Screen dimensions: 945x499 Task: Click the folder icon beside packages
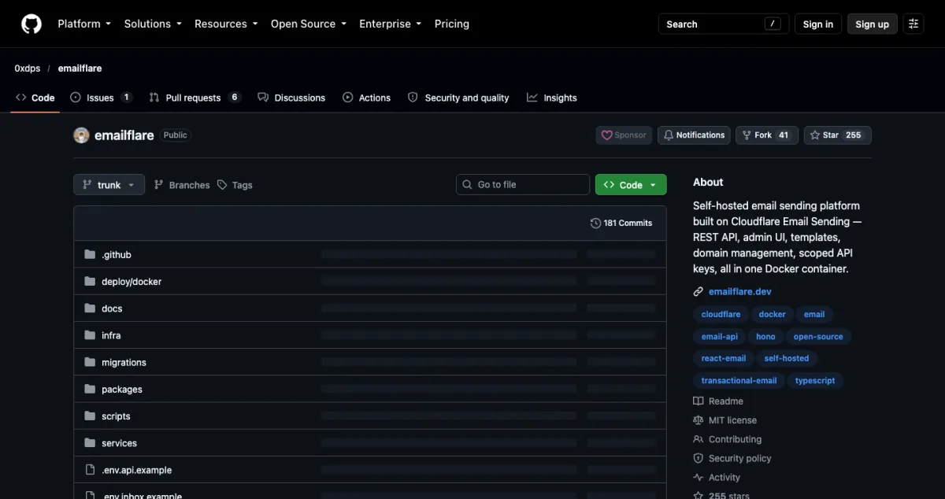tap(90, 389)
